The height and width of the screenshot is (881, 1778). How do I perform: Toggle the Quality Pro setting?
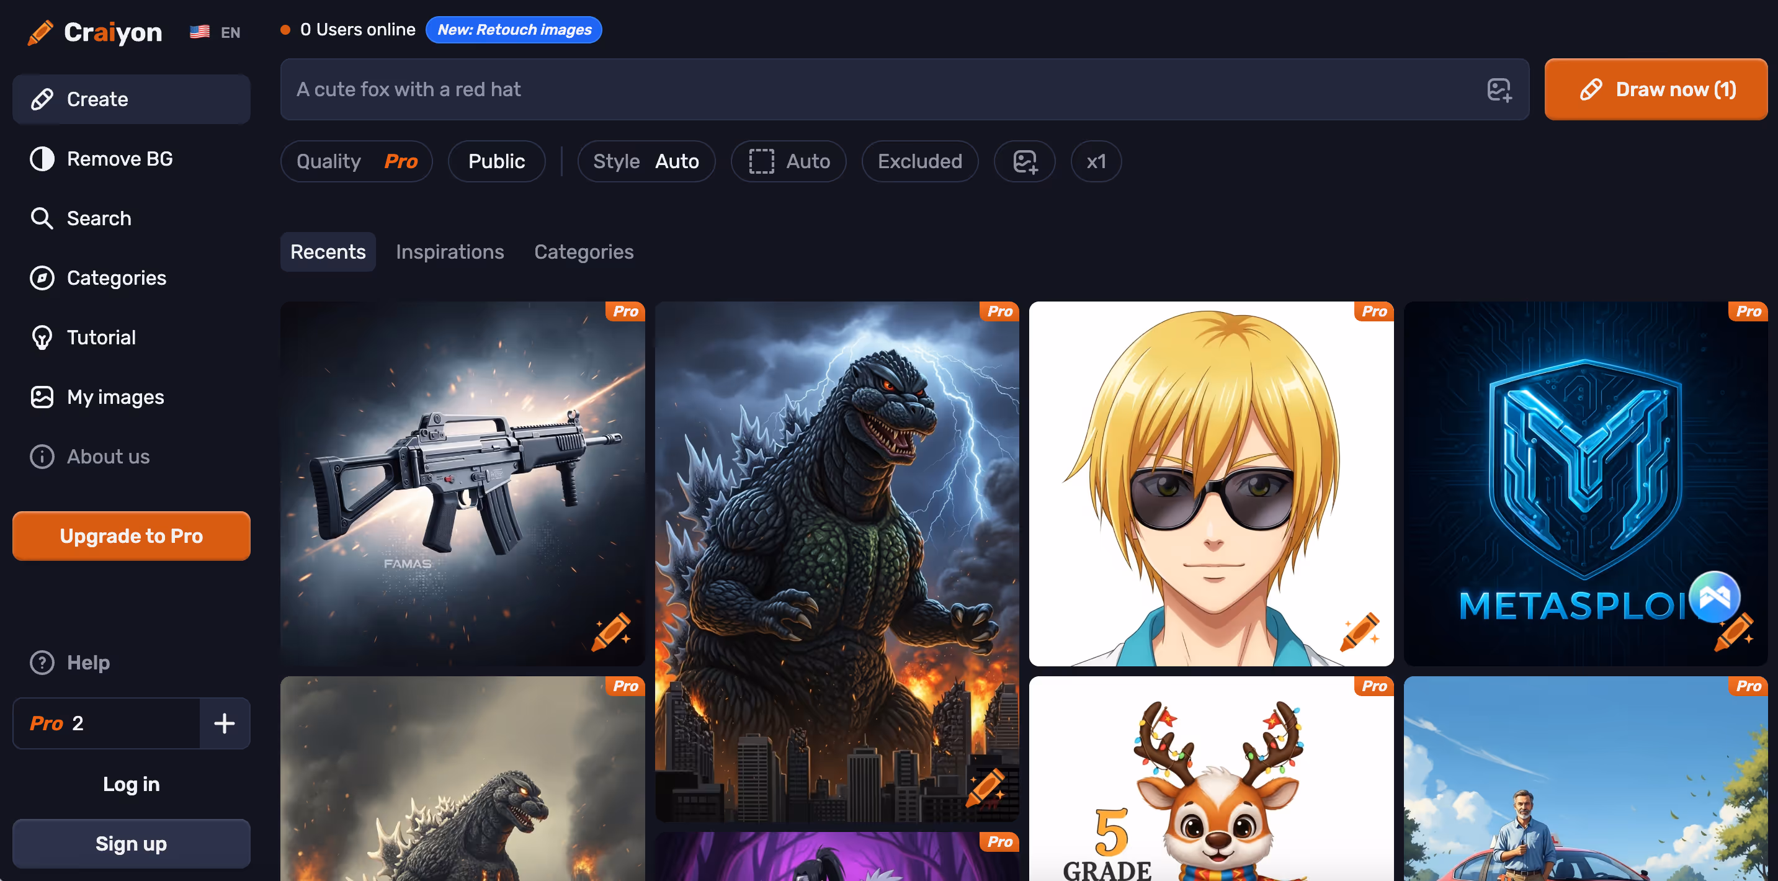click(356, 161)
